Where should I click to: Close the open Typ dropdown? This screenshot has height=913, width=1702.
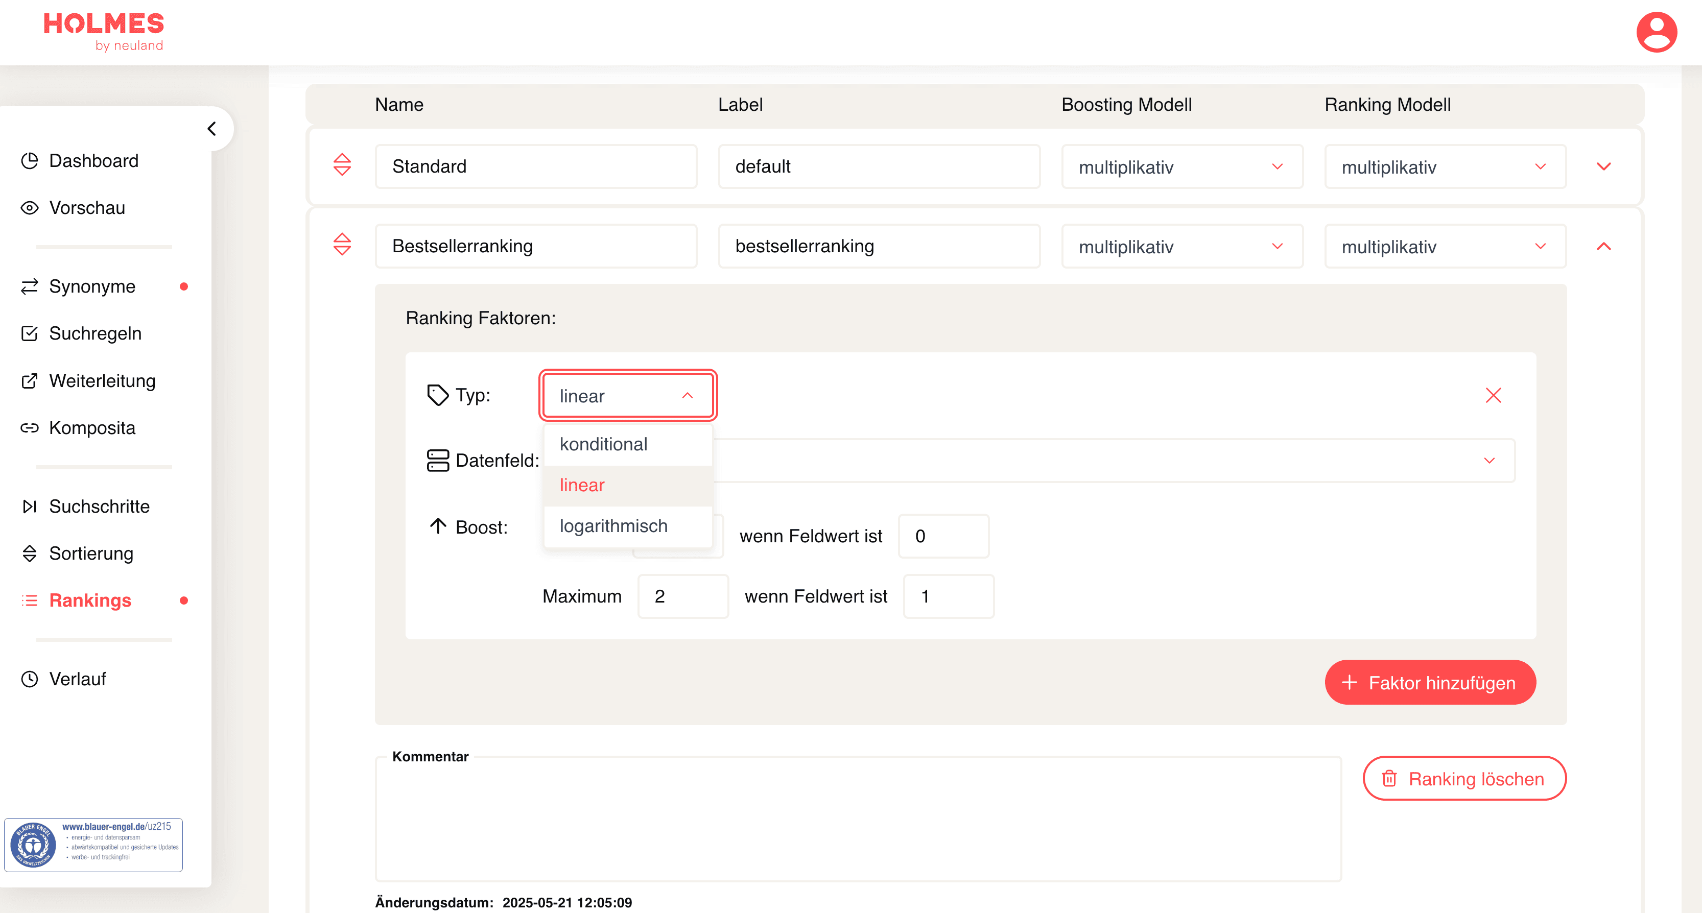pos(628,395)
